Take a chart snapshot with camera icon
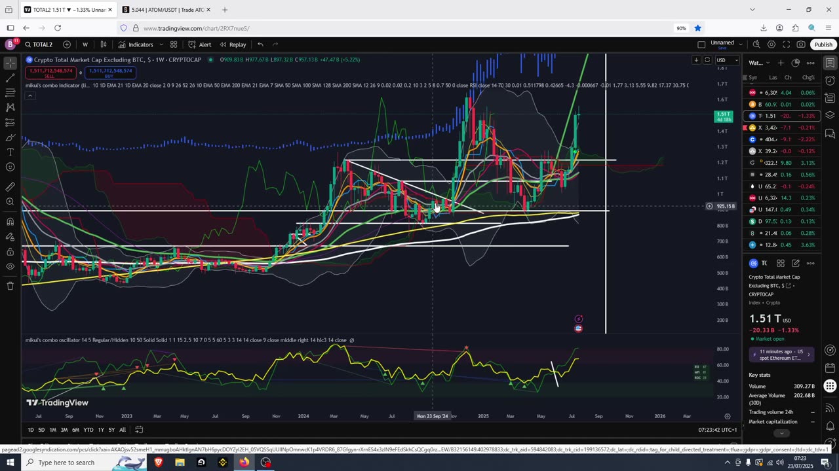The height and width of the screenshot is (471, 839). click(x=801, y=44)
